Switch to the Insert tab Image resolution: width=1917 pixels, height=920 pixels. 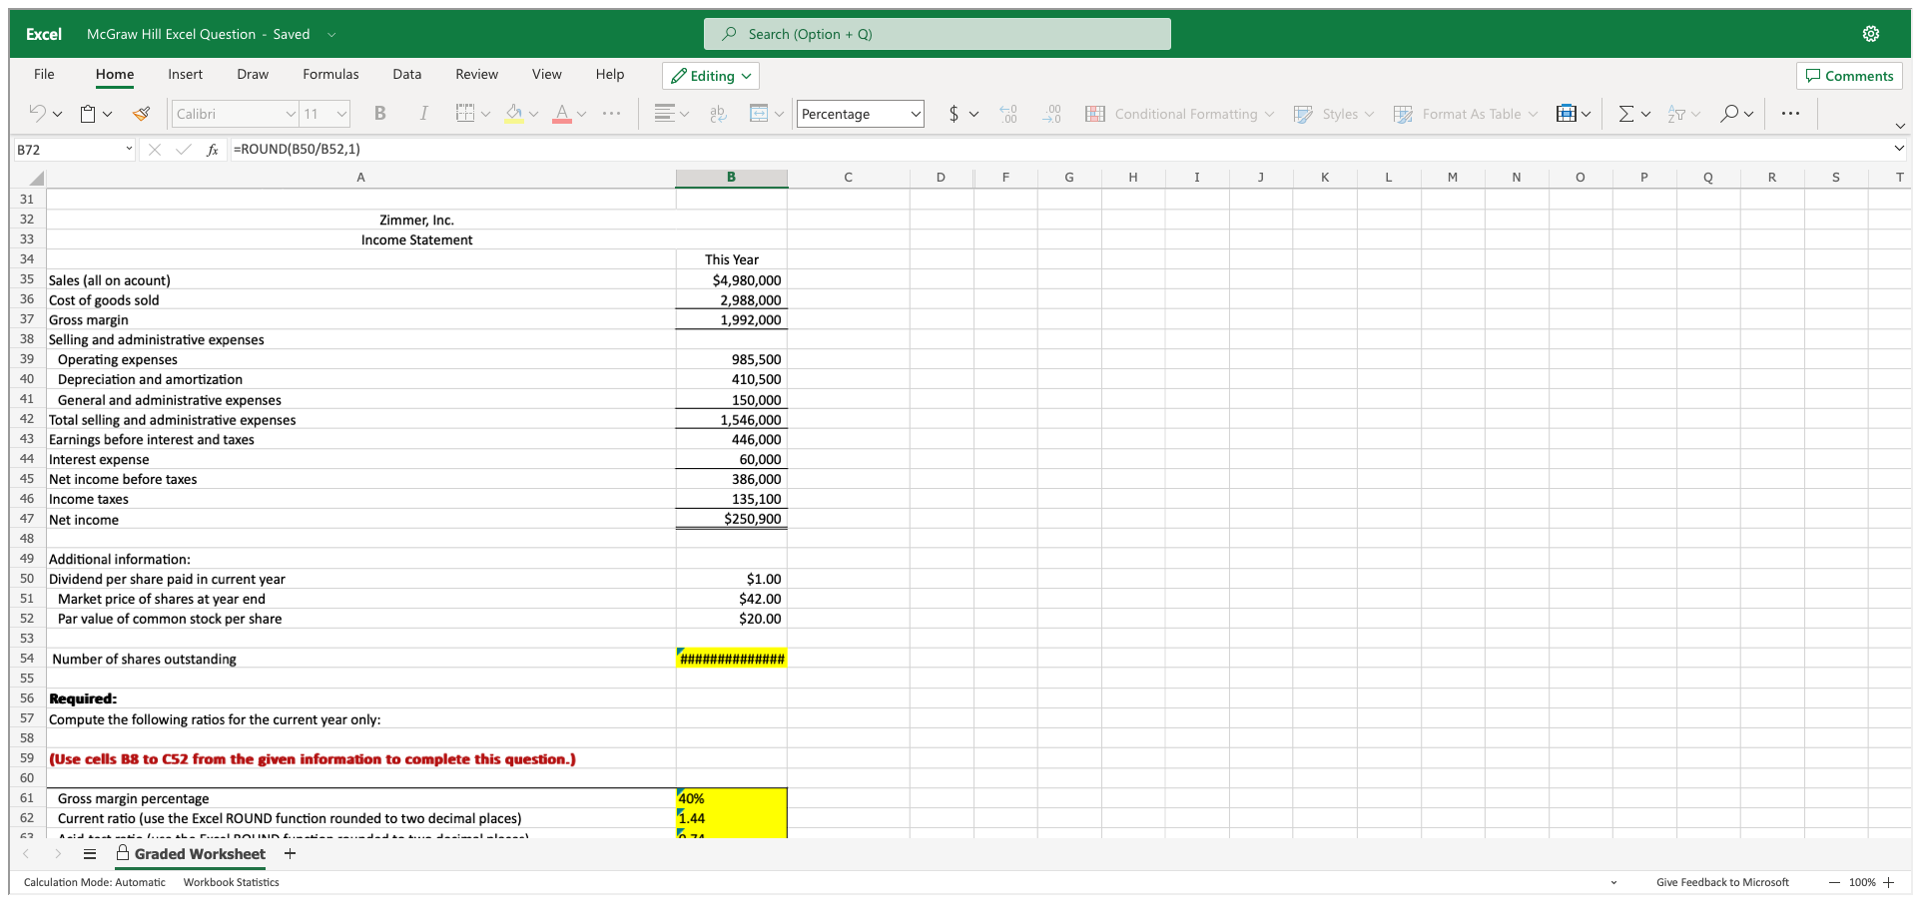point(185,74)
